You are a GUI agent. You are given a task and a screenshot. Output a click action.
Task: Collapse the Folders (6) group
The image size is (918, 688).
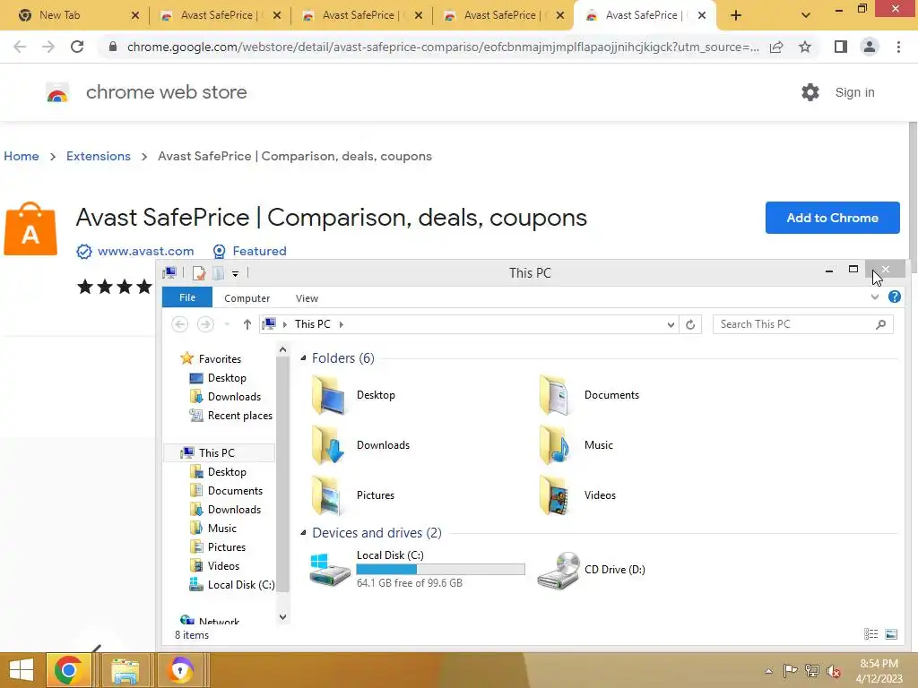303,357
